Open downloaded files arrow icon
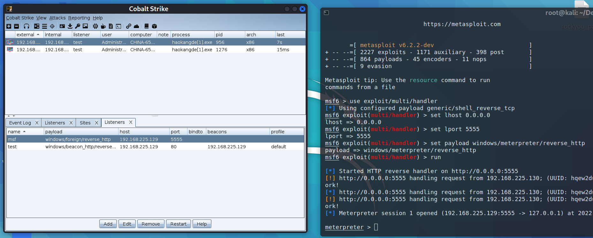The image size is (593, 238). [70, 26]
